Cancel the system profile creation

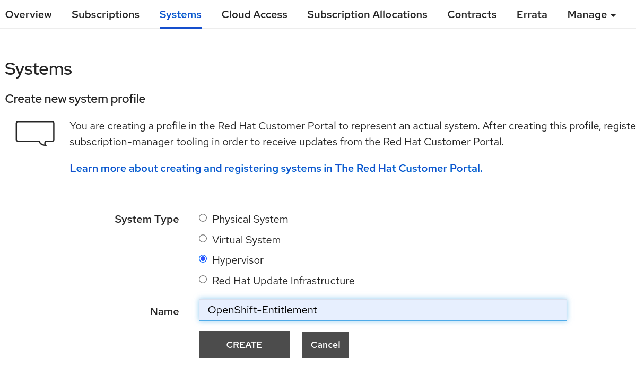coord(325,344)
